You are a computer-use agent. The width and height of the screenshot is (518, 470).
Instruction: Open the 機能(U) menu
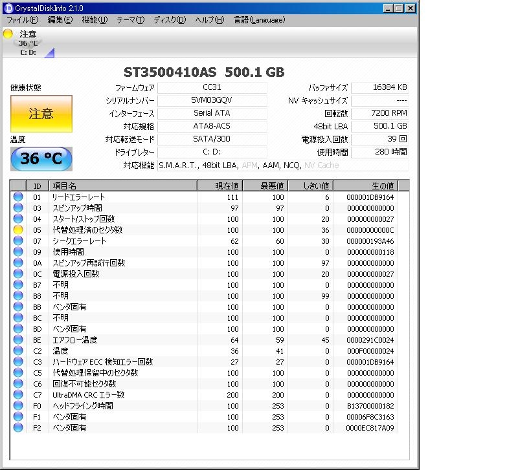[x=95, y=20]
